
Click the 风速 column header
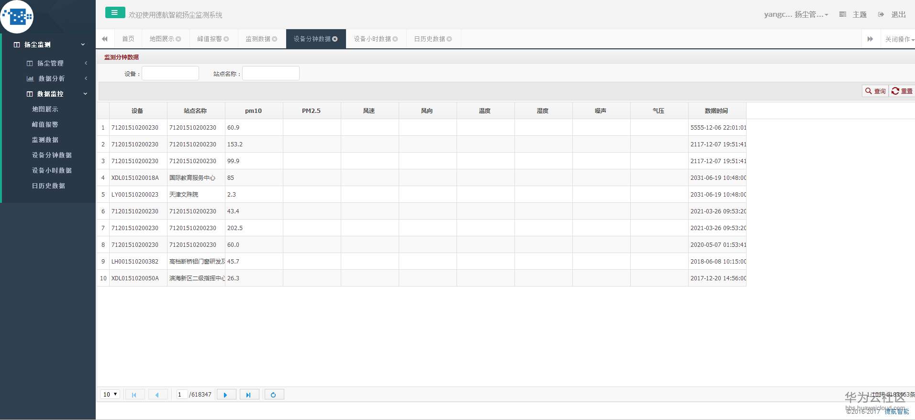369,111
